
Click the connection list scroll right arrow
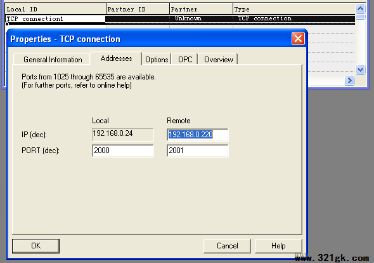coord(349,80)
